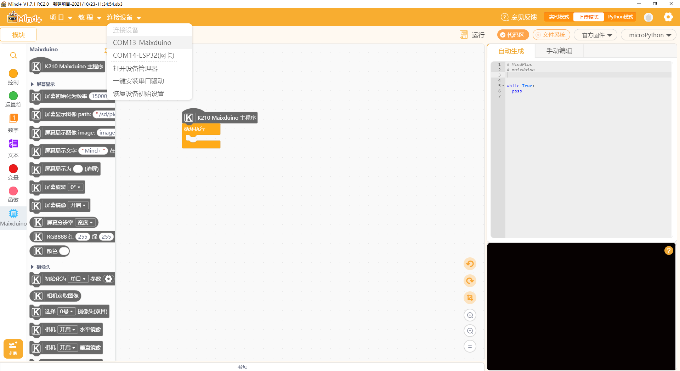Reset workspace zoom with the equals icon
The height and width of the screenshot is (371, 680).
[x=470, y=346]
